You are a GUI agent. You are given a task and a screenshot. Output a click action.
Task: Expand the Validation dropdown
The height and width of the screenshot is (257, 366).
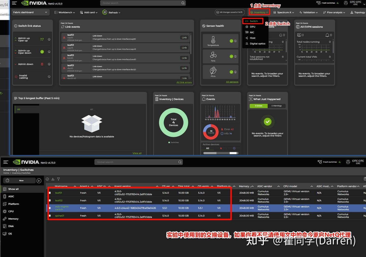[309, 12]
